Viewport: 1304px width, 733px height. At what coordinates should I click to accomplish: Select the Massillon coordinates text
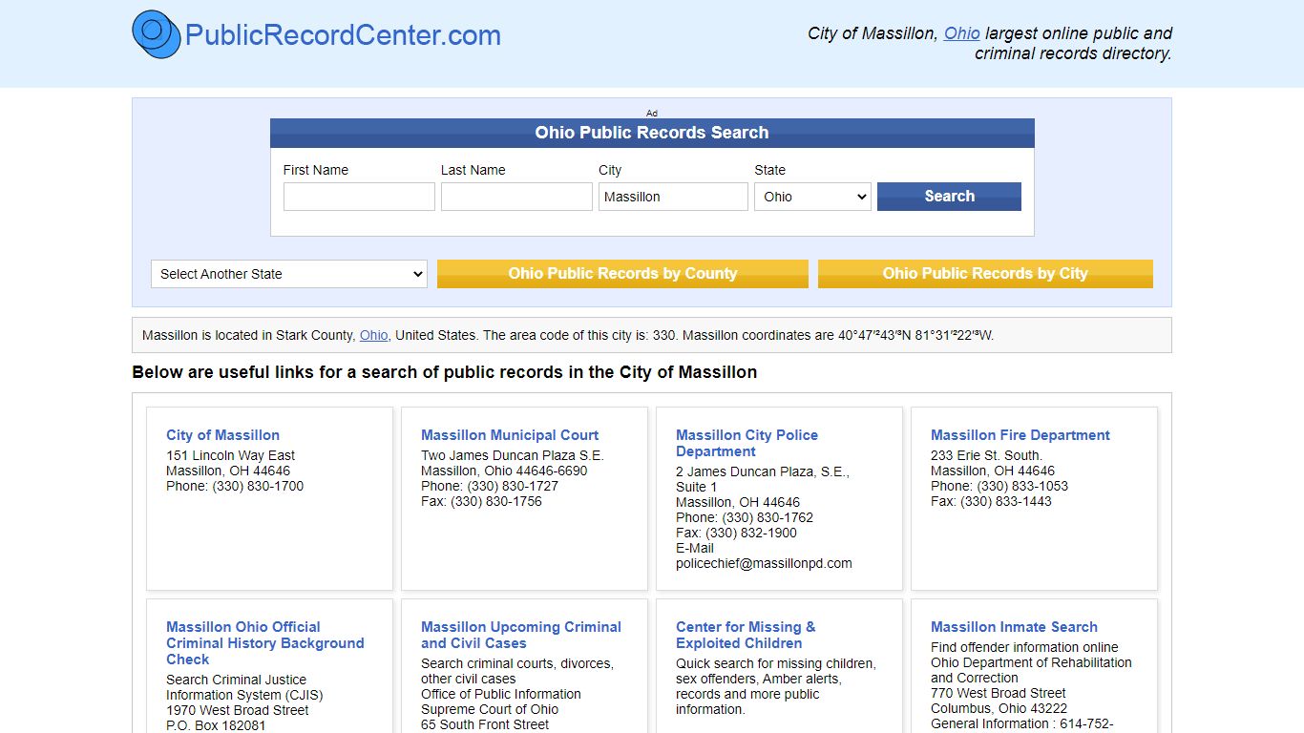click(x=838, y=335)
